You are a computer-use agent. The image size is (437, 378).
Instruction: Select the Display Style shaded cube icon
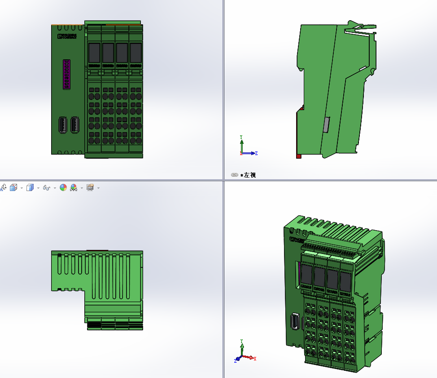pos(30,187)
